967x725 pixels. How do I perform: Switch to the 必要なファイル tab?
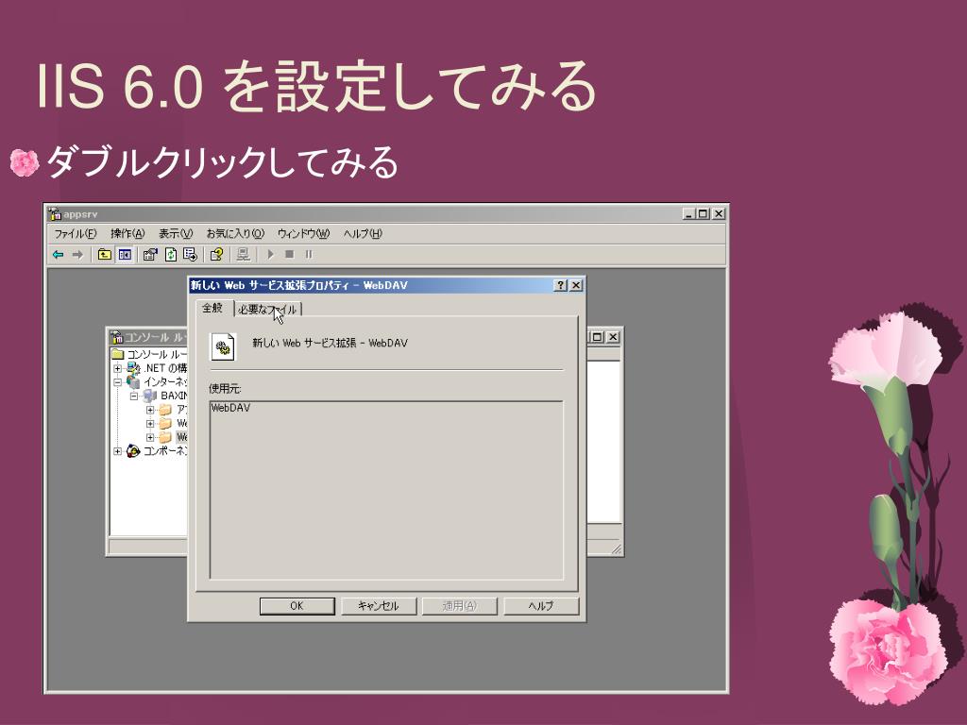click(267, 310)
